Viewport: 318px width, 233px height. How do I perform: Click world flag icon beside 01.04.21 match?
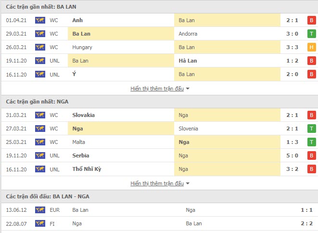(40, 20)
